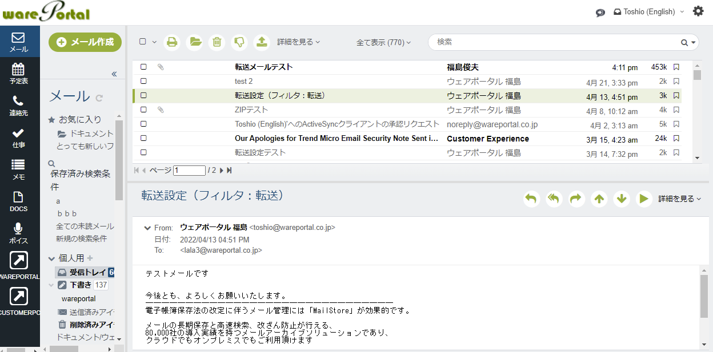Tick the checkbox beside ZIPテスト message
713x352 pixels.
[x=144, y=110]
